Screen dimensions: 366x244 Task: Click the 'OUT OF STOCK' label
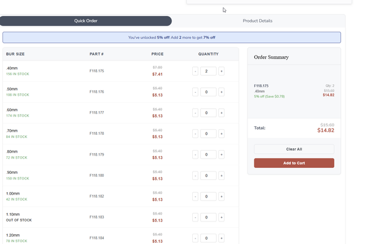19,220
